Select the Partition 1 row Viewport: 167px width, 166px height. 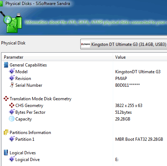tap(85, 139)
